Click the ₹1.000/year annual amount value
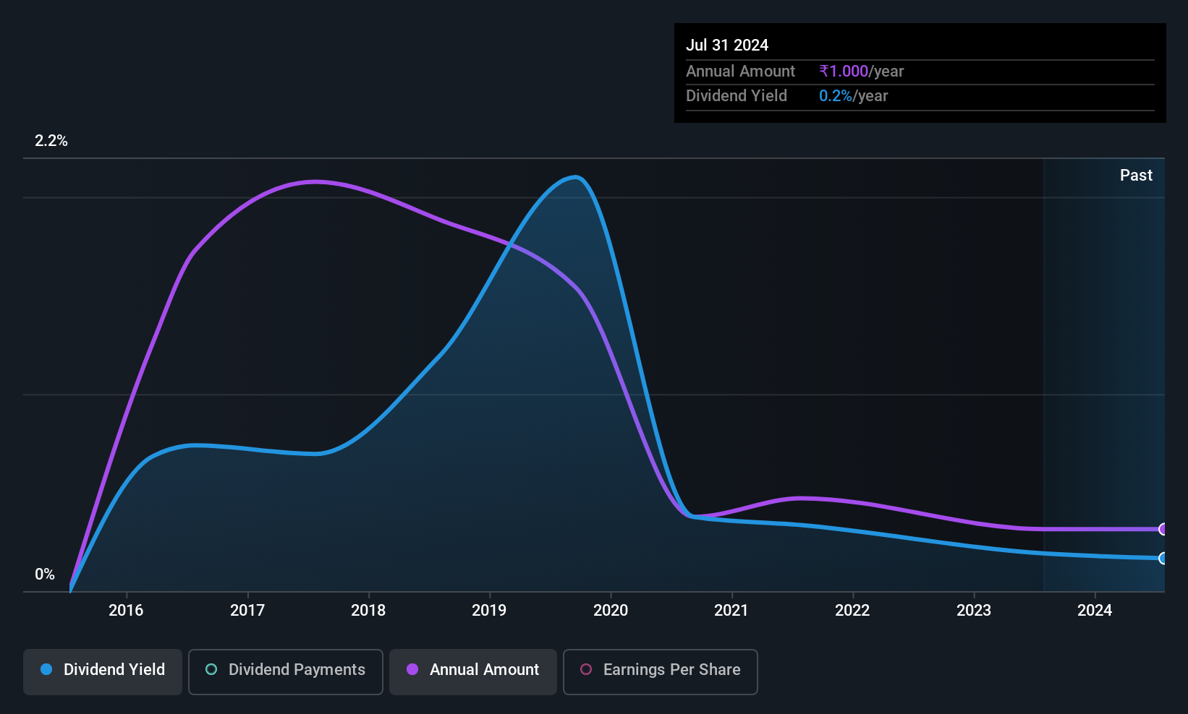 [x=862, y=72]
